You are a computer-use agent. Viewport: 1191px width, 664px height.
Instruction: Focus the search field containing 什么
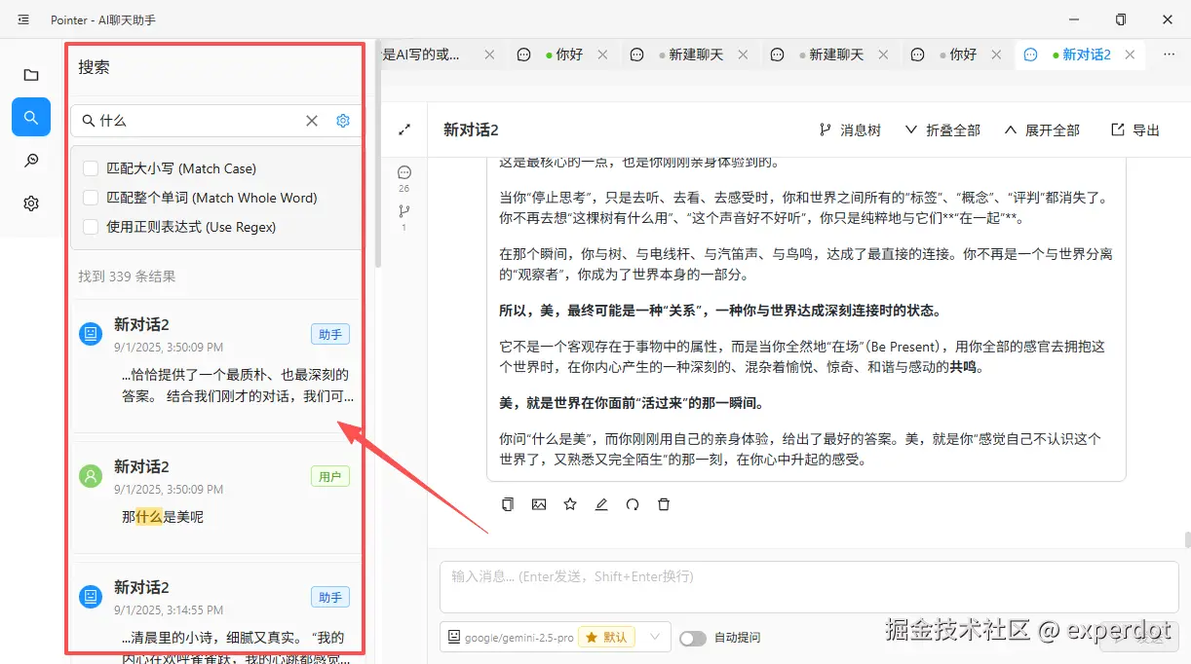pyautogui.click(x=200, y=121)
